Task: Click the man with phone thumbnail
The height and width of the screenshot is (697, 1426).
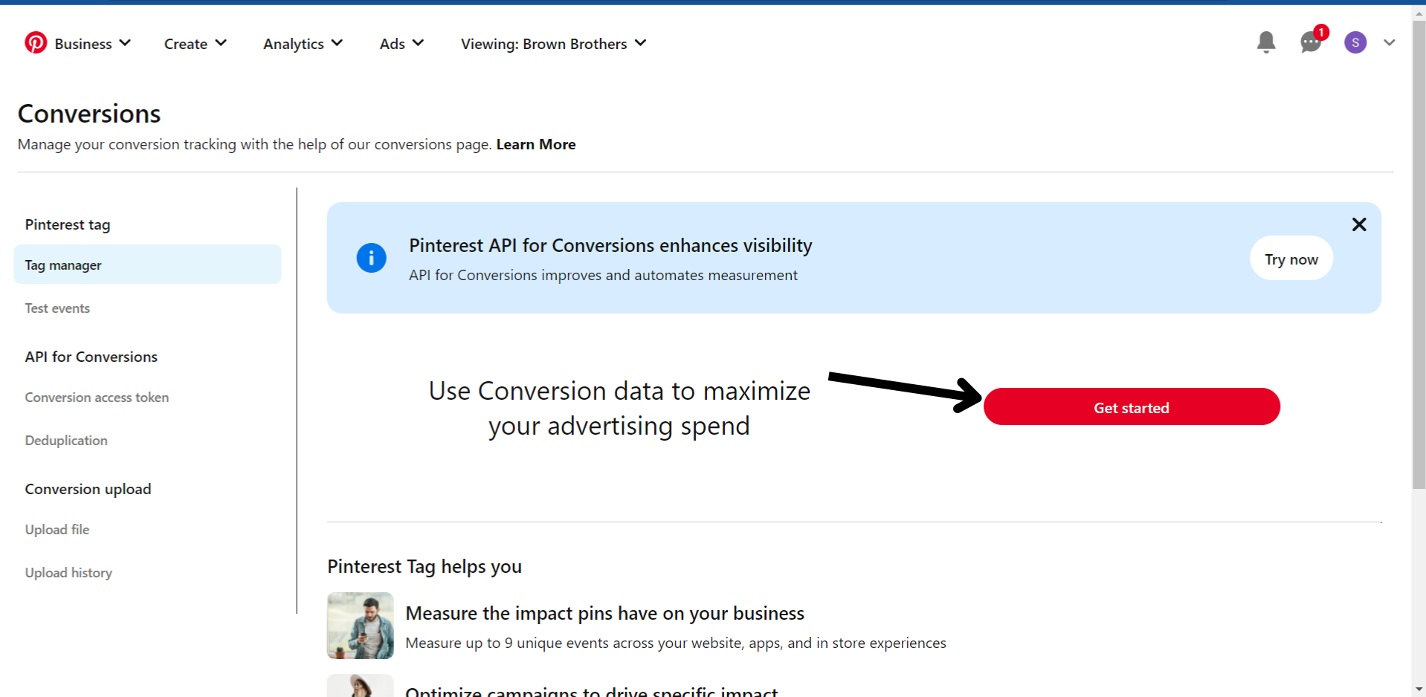Action: tap(360, 625)
